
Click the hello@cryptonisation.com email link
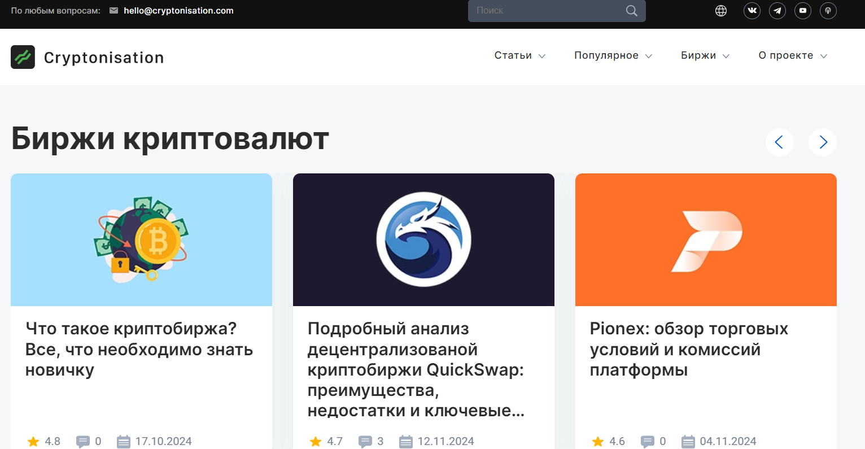point(178,11)
